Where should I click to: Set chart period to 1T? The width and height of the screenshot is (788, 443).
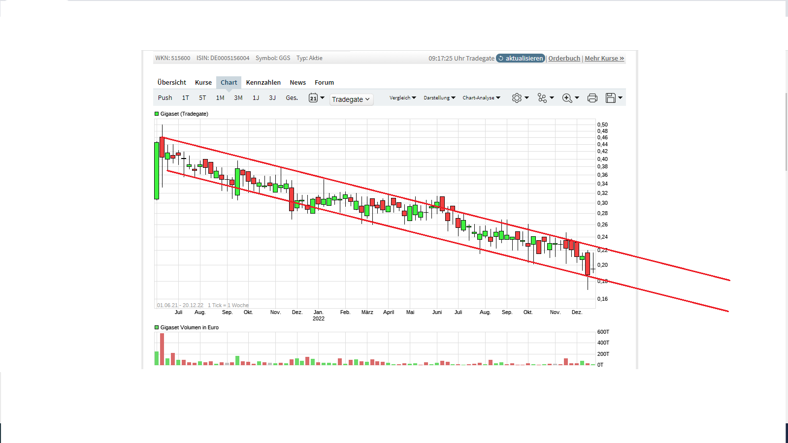tap(186, 98)
